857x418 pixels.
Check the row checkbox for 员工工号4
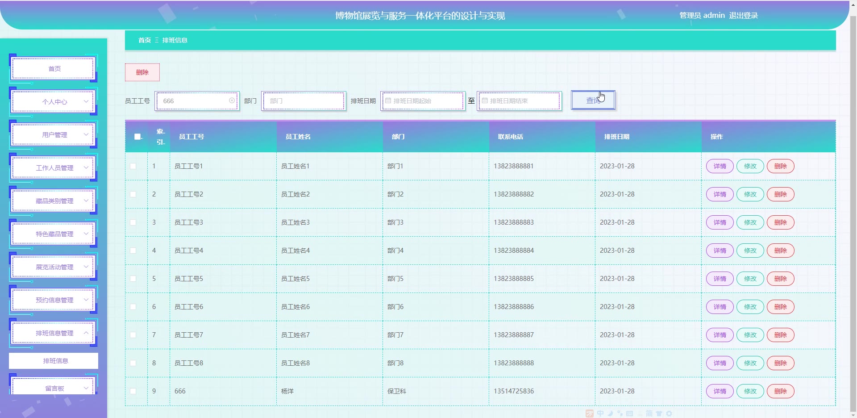[133, 251]
